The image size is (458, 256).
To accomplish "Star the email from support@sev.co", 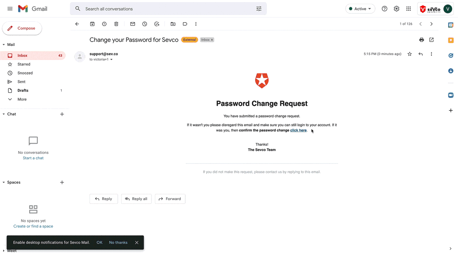I will coord(410,54).
